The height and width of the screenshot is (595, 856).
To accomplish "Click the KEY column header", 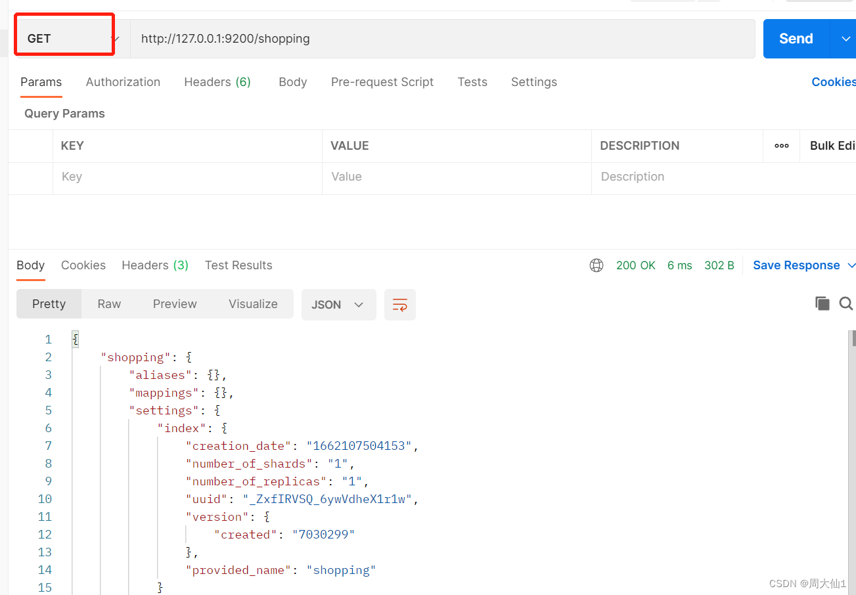I will [x=72, y=146].
